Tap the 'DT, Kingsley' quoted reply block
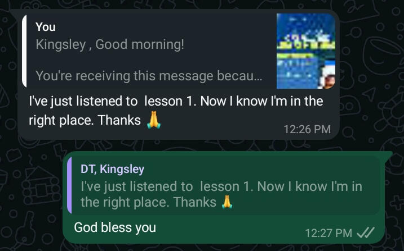Image resolution: width=404 pixels, height=251 pixels. pyautogui.click(x=224, y=185)
